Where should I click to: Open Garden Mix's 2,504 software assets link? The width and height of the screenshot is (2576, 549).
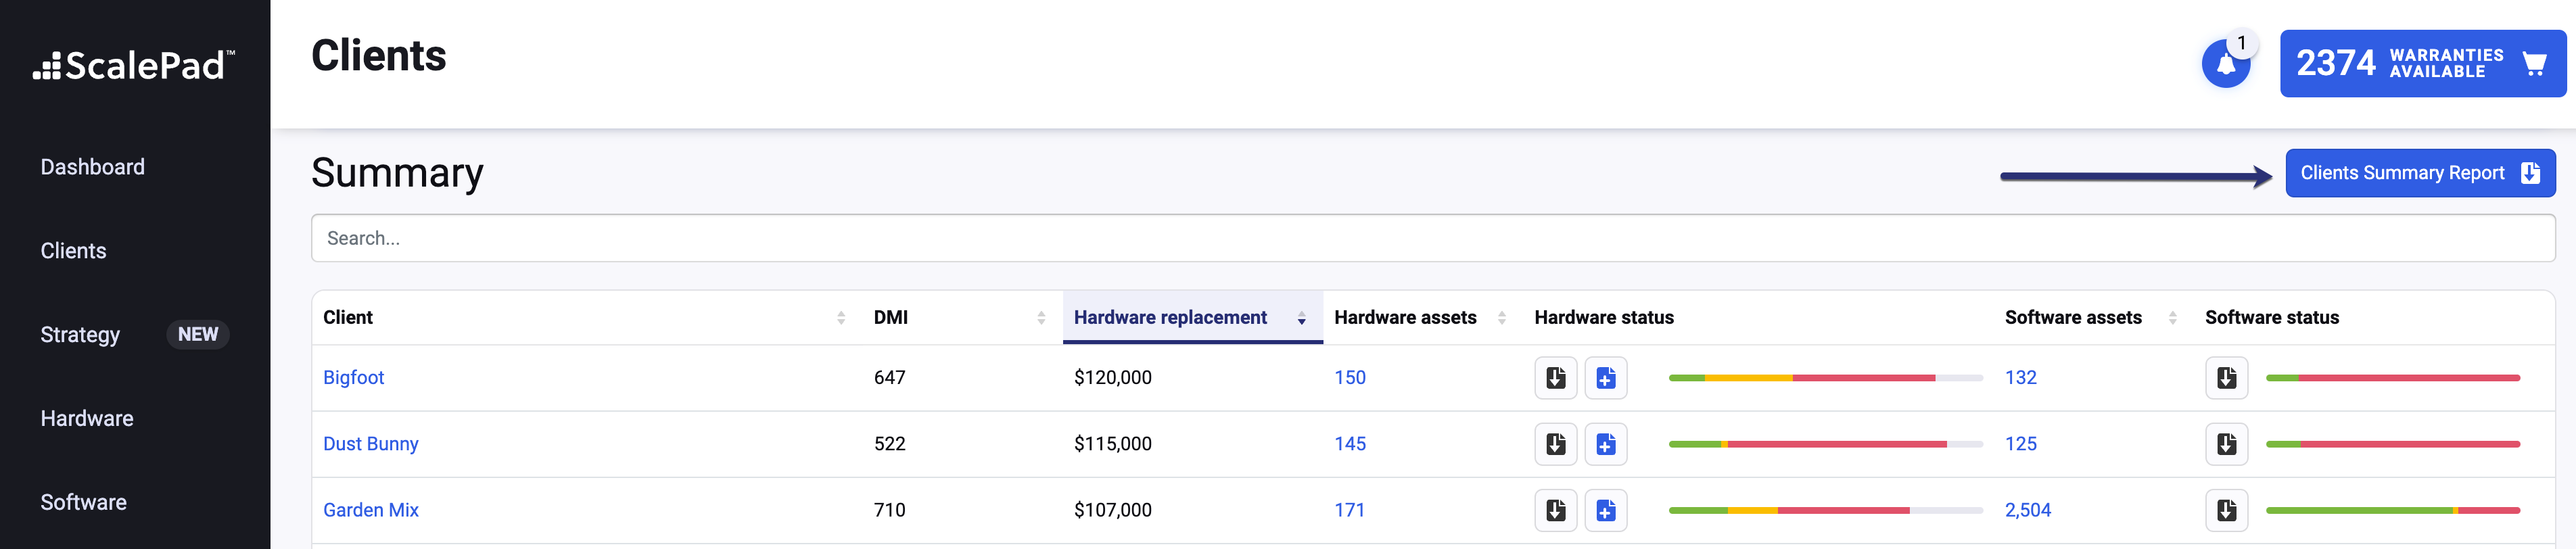2028,510
